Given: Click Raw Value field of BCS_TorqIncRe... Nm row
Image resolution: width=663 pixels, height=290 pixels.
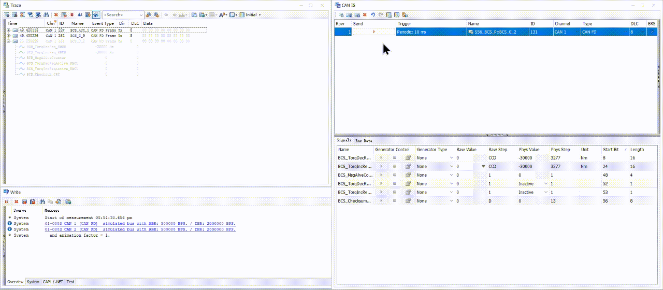Looking at the screenshot, I should [464, 166].
